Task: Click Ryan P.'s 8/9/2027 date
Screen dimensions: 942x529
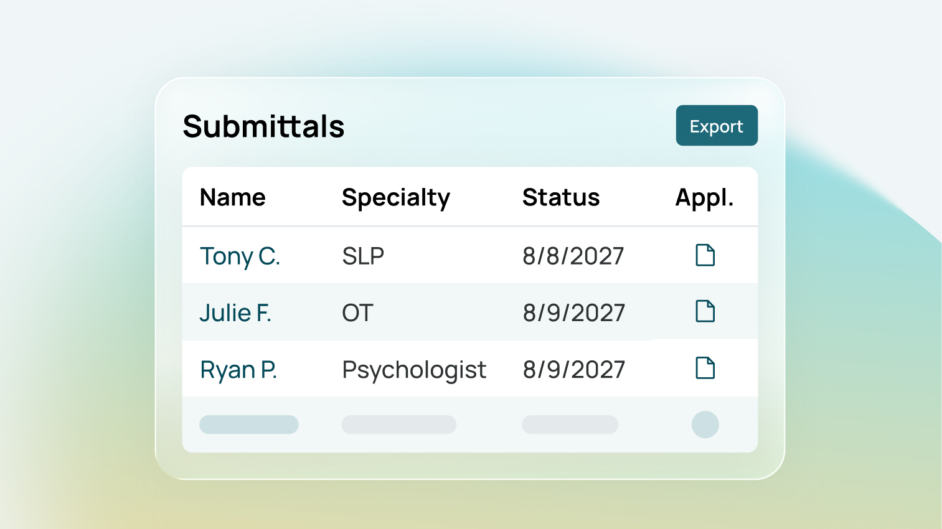Action: 573,370
